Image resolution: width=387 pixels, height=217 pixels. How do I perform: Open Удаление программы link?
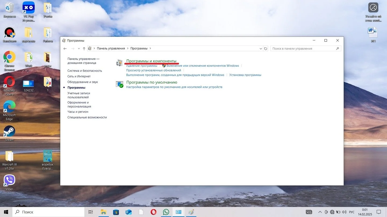(x=142, y=66)
